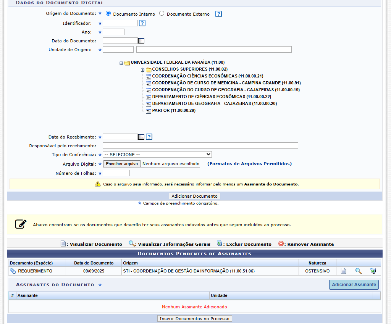Click help icon next to Identificador field
Viewport: 391px width, 324px height.
[x=142, y=23]
